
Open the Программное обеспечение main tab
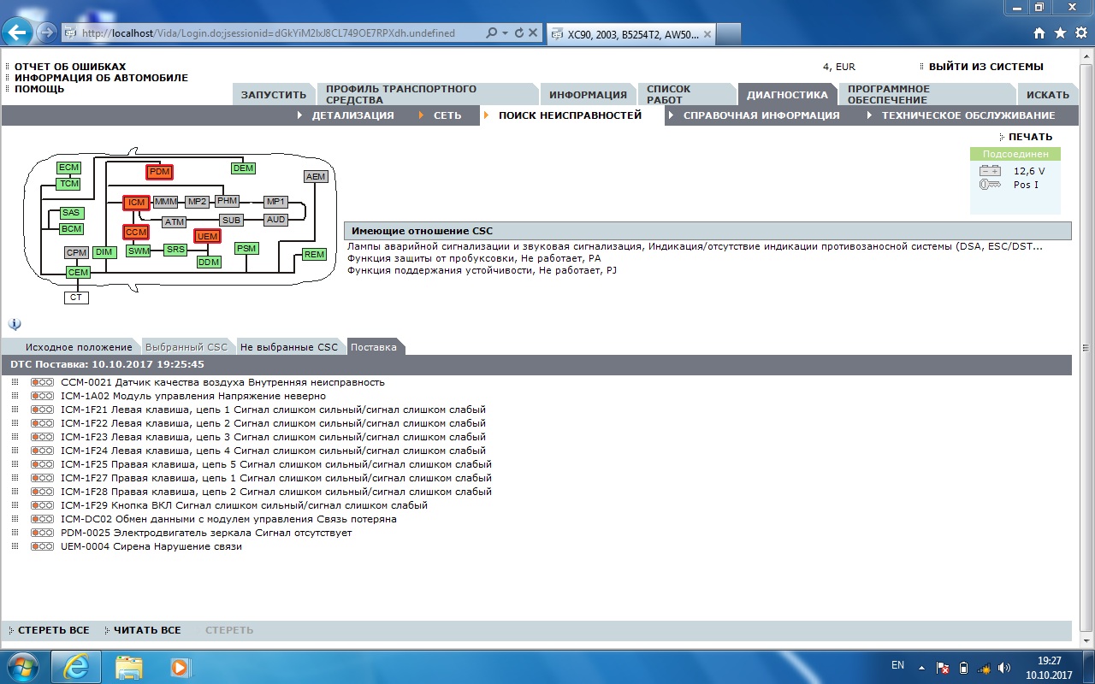coord(888,94)
